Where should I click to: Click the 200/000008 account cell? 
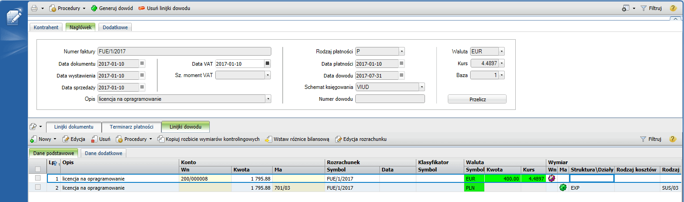pyautogui.click(x=205, y=178)
